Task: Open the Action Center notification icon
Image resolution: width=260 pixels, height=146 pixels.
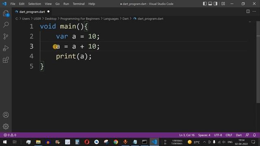Action: point(253,142)
